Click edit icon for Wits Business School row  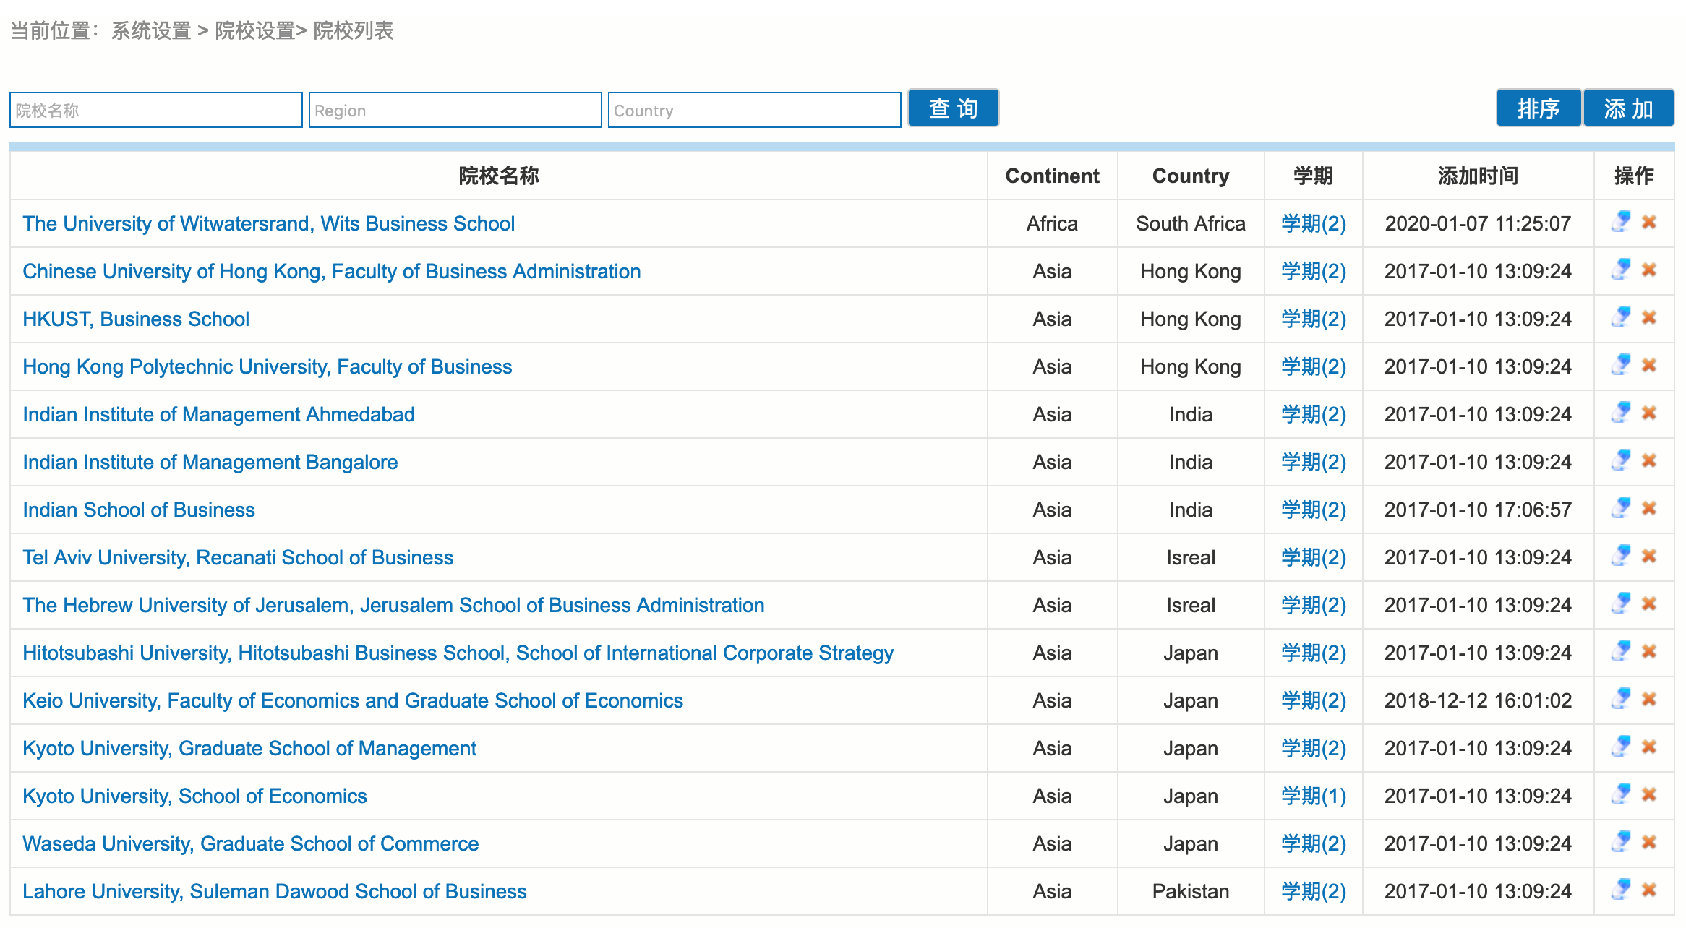[x=1620, y=222]
